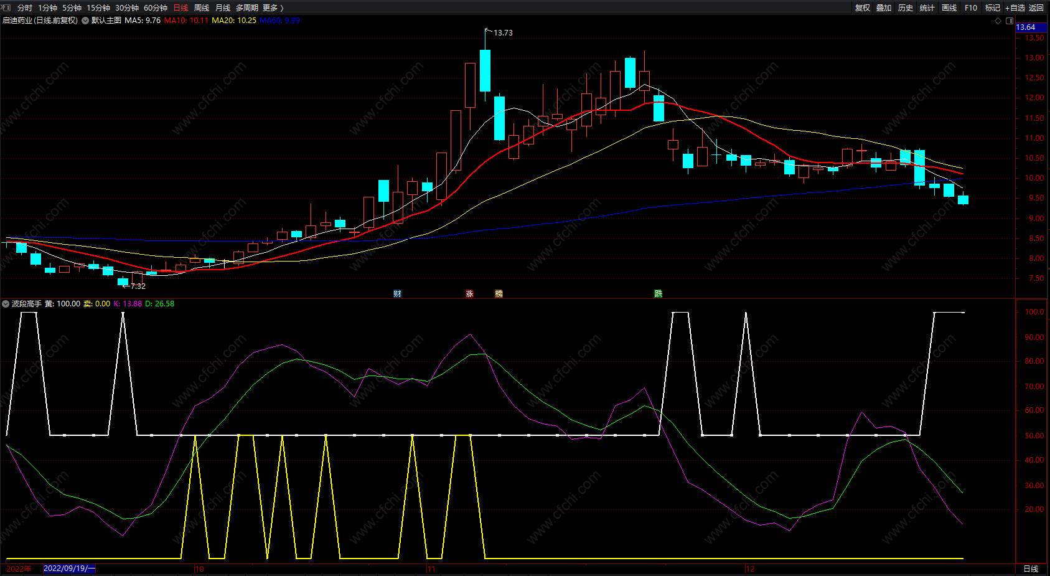Toggle 叠加 overlay mode
The width and height of the screenshot is (1050, 576).
click(884, 7)
